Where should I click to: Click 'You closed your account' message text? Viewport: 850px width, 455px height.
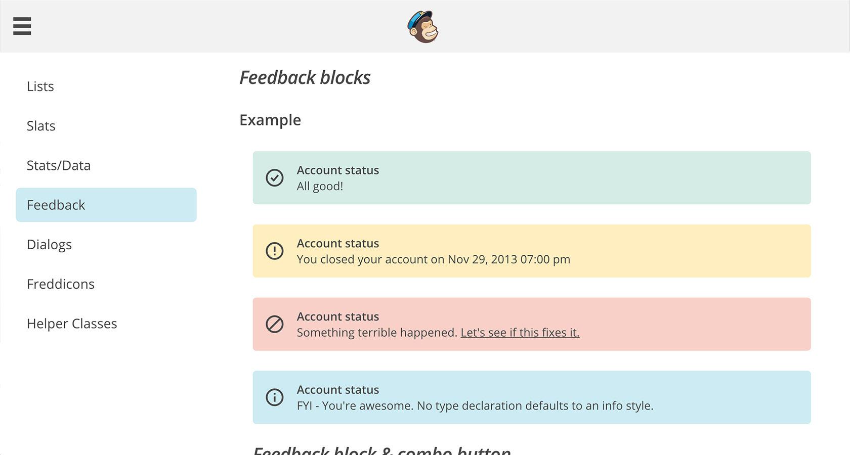433,259
